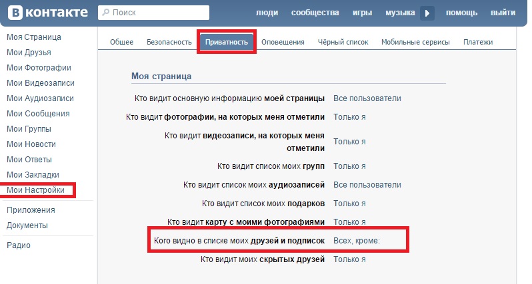Open the сообщества header link

[x=315, y=13]
